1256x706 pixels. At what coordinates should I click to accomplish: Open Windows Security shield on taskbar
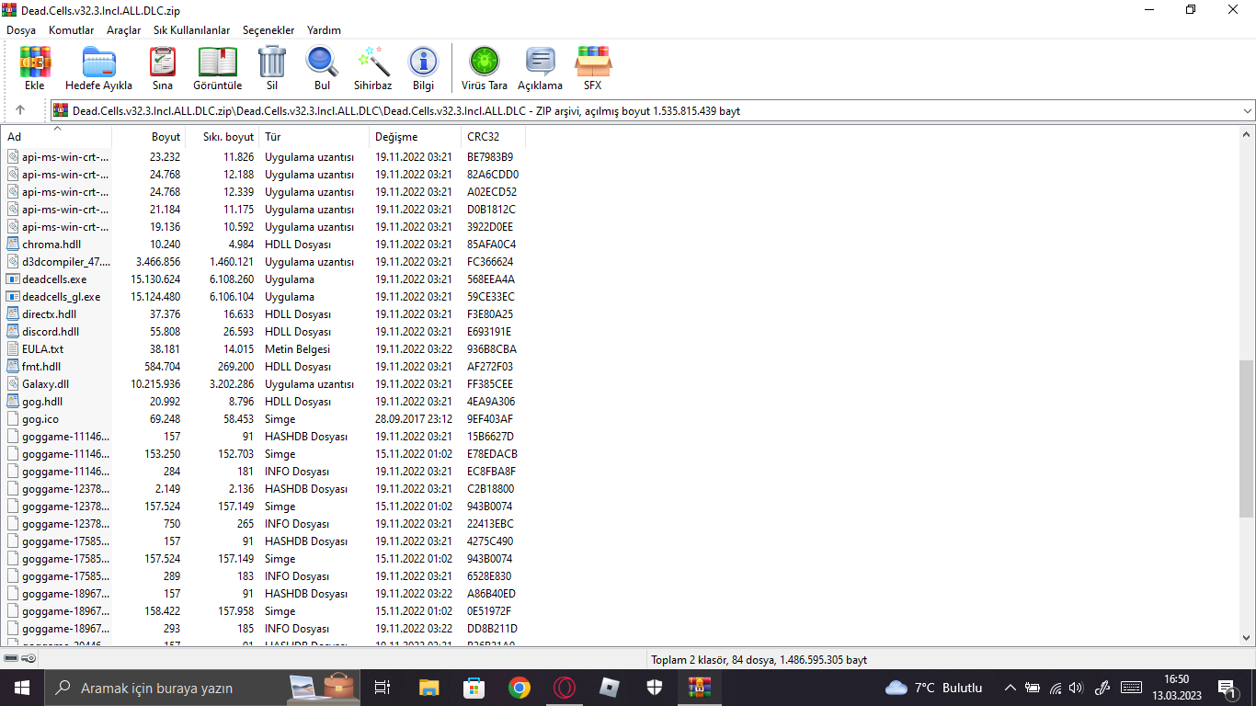(x=655, y=688)
